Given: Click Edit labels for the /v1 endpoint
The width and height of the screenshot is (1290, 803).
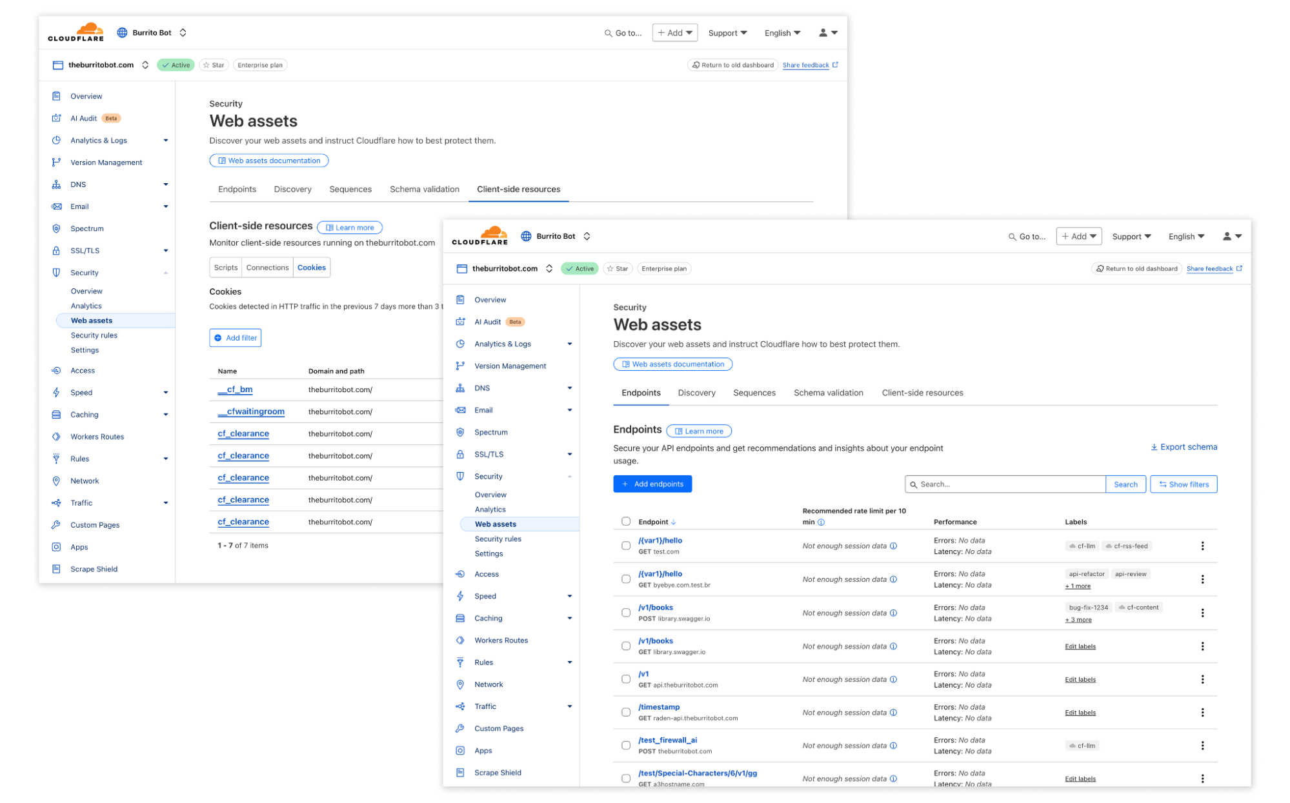Looking at the screenshot, I should point(1080,679).
